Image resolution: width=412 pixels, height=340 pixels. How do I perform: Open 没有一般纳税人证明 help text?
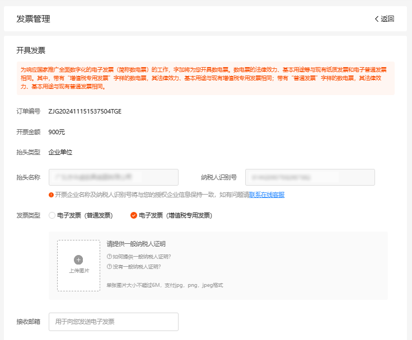(140, 266)
